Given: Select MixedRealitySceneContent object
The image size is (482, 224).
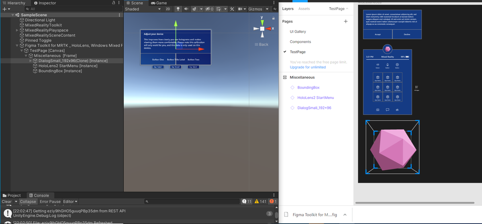Looking at the screenshot, I should tap(50, 35).
